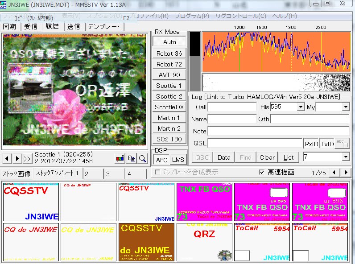This screenshot has height=264, width=355.
Task: Open the ヘルプ(H) menu
Action: pos(285,16)
